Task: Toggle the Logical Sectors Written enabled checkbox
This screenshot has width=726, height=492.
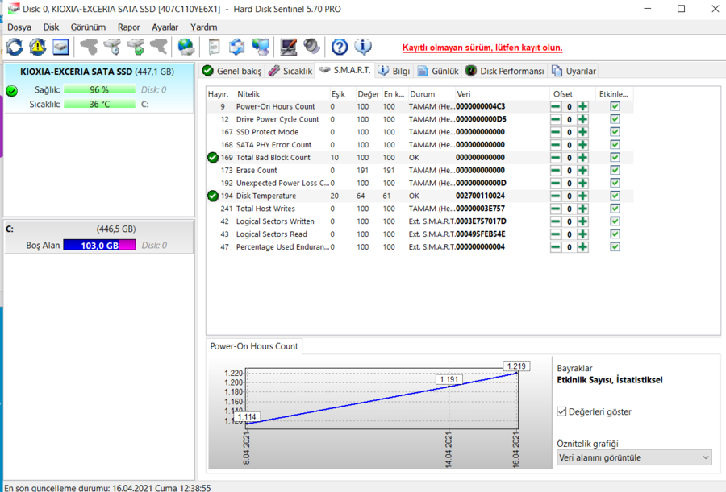Action: [x=615, y=222]
